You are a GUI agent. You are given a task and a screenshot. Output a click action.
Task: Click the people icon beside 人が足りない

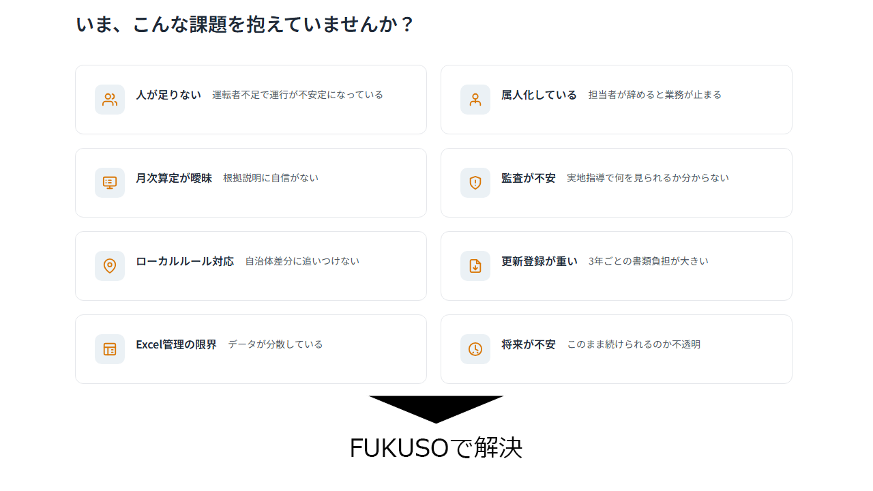(x=109, y=100)
